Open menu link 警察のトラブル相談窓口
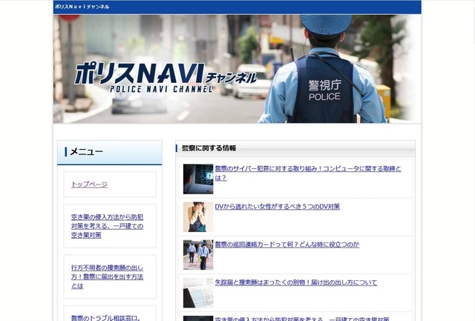This screenshot has width=475, height=321. pos(106,318)
